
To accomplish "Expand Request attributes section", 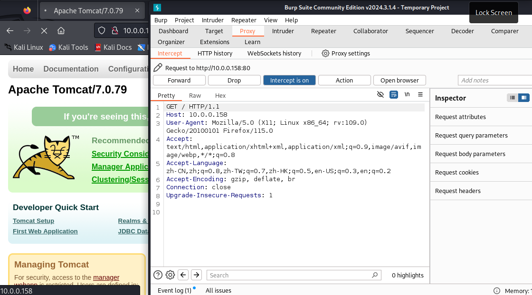I will [481, 117].
